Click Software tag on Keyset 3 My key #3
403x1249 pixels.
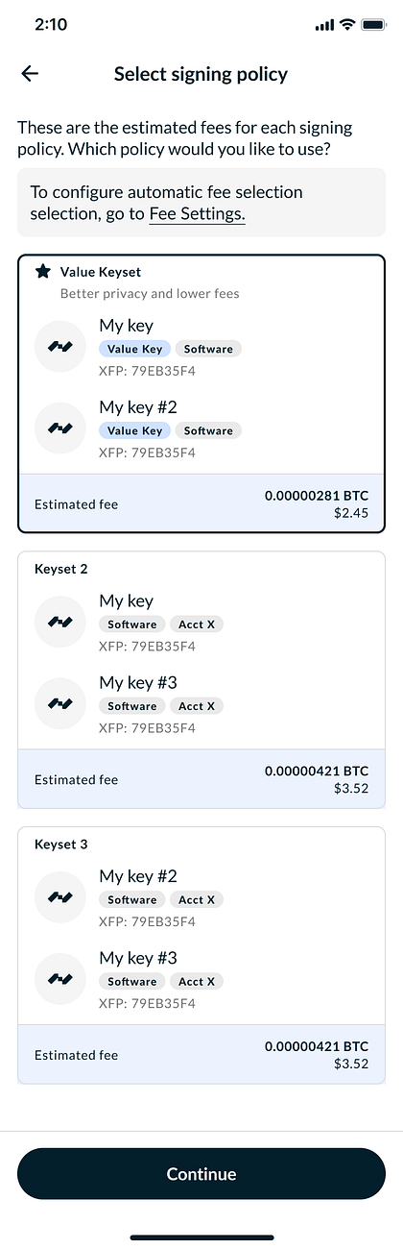click(x=132, y=982)
